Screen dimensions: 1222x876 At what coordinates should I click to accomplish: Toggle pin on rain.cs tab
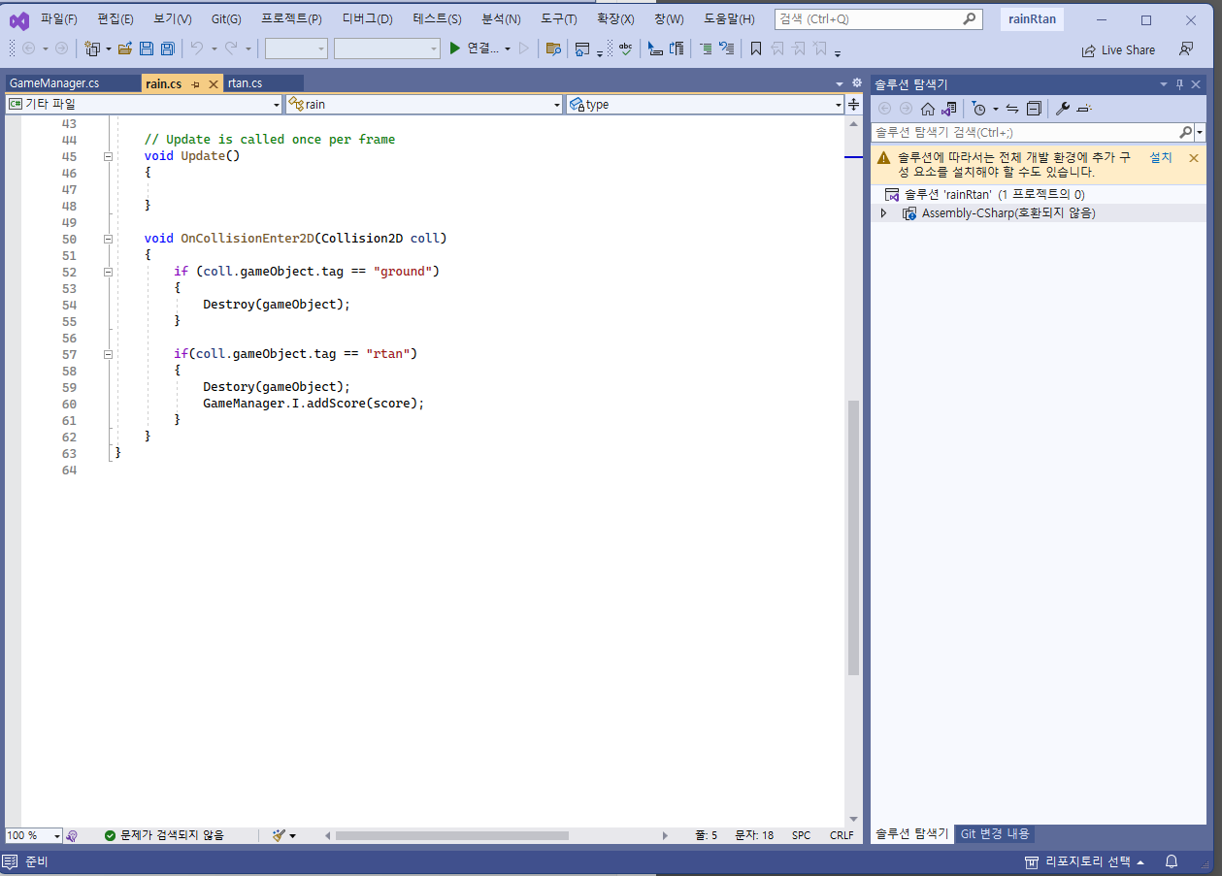(x=196, y=84)
